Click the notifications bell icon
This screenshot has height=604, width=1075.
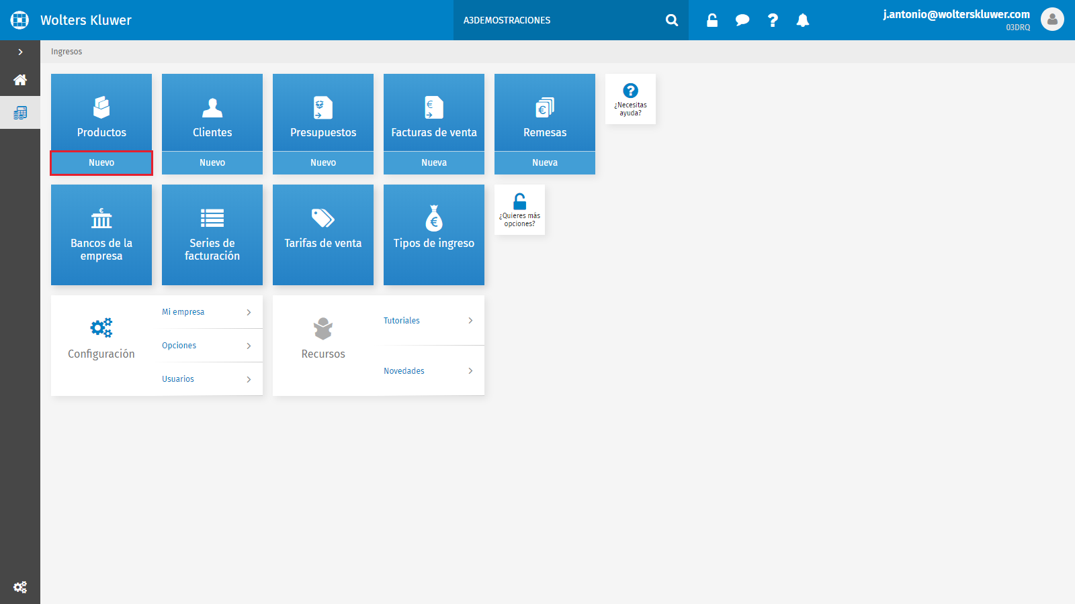pos(803,20)
